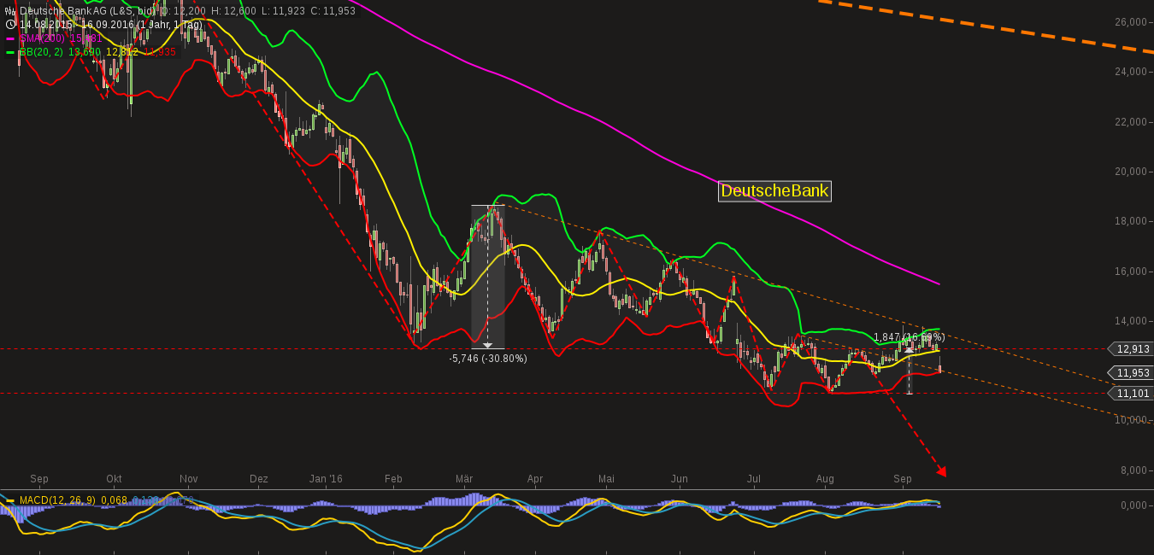Click the upper Bollinger value 13,690

[85, 52]
